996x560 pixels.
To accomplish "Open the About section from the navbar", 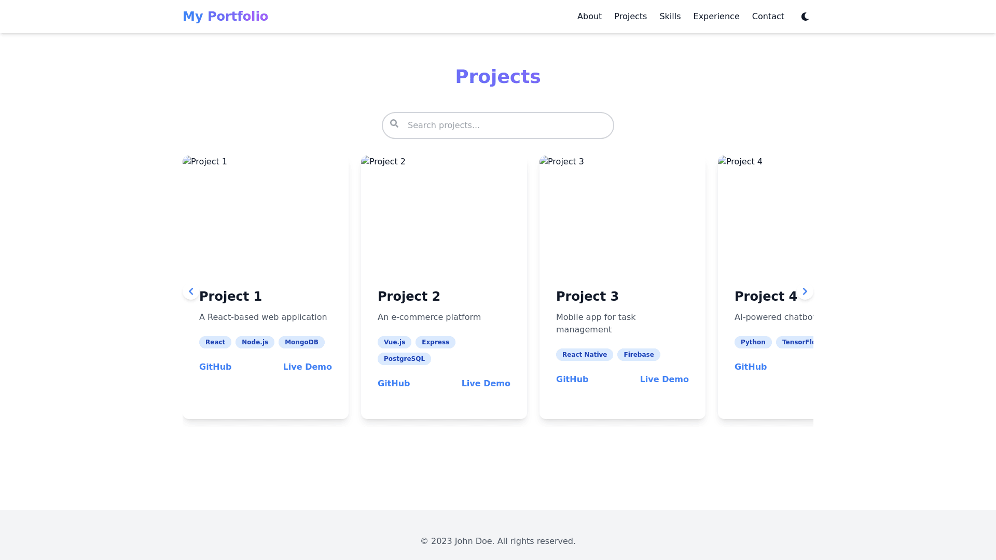I will pos(589,17).
